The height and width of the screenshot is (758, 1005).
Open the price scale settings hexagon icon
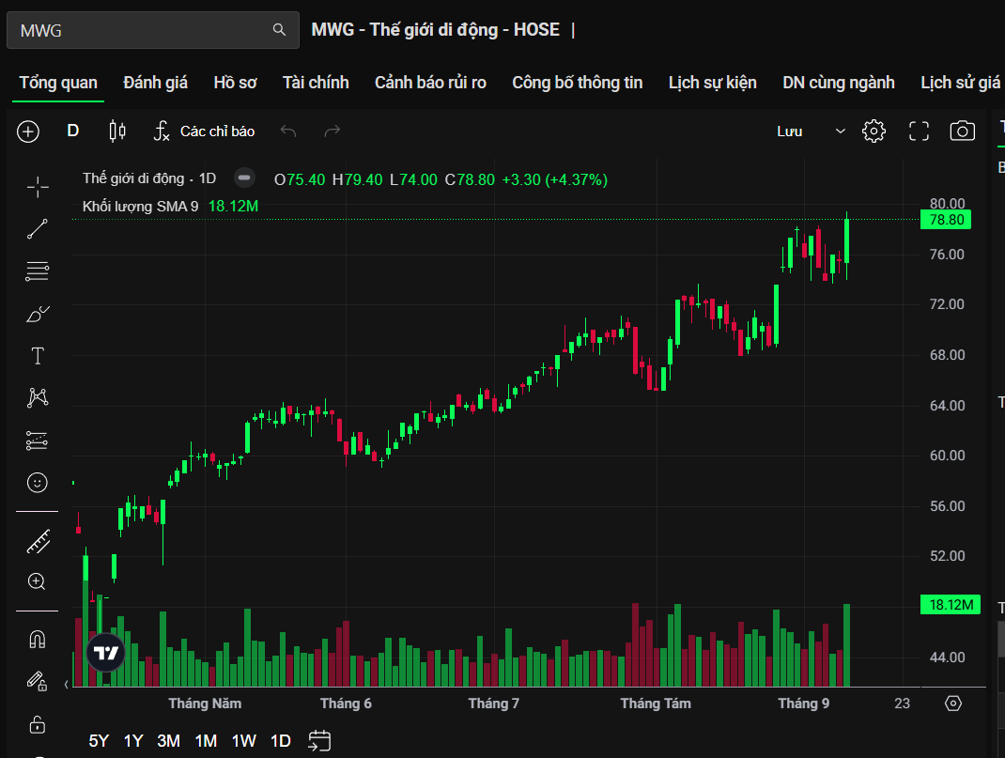(953, 704)
